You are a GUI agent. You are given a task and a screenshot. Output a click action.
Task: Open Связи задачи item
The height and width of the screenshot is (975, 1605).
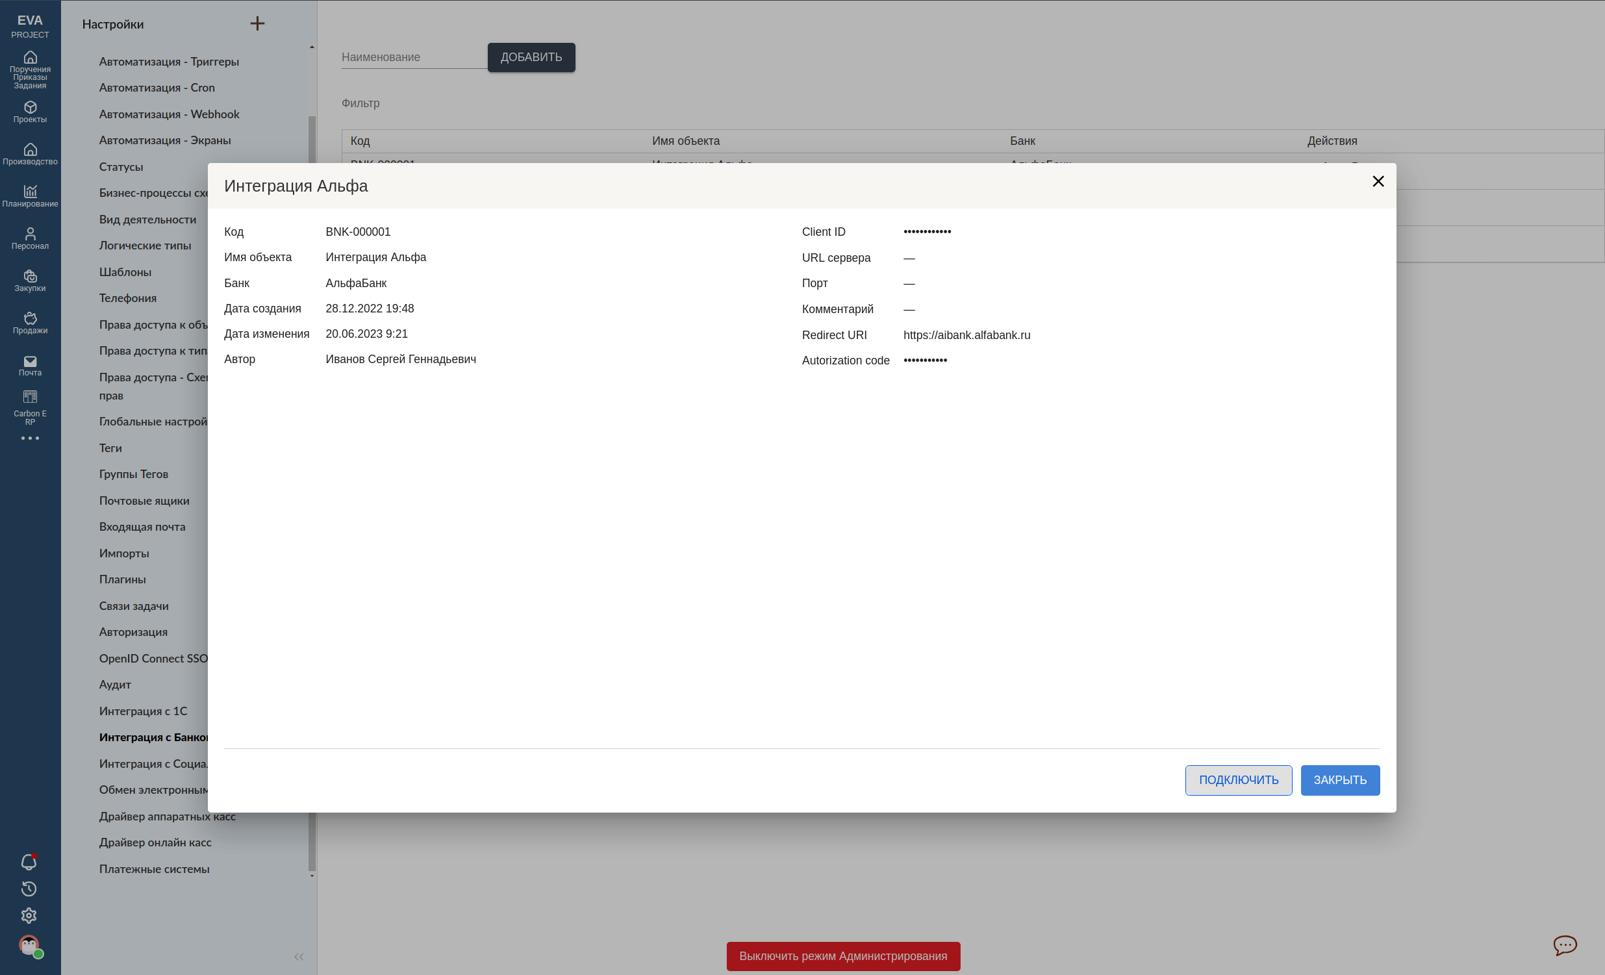pos(134,606)
